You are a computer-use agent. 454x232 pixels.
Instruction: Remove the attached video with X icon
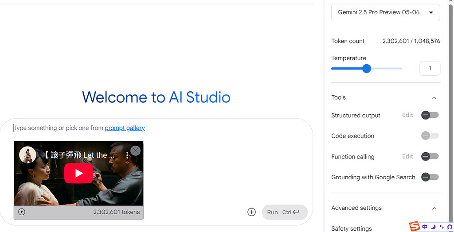tap(136, 151)
